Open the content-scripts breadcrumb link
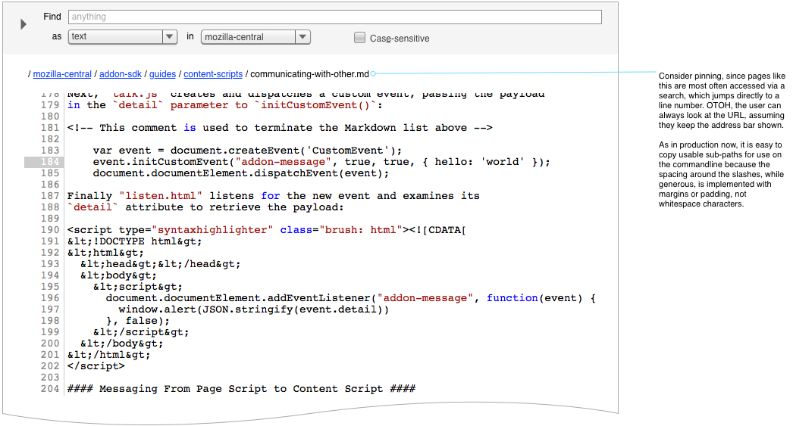The width and height of the screenshot is (793, 426). click(213, 74)
